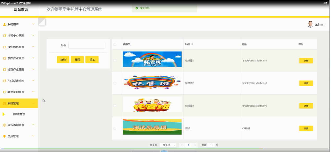Click the green success check icon
This screenshot has width=331, height=152.
pos(137,8)
